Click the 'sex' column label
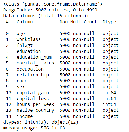The width and height of the screenshot is (129, 132). point(21,87)
